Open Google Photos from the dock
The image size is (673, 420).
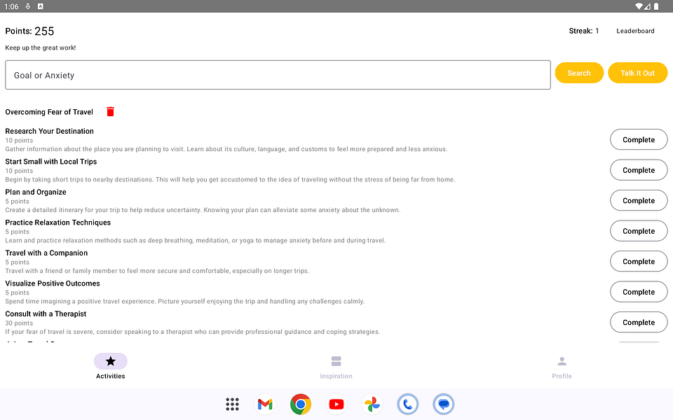point(372,404)
